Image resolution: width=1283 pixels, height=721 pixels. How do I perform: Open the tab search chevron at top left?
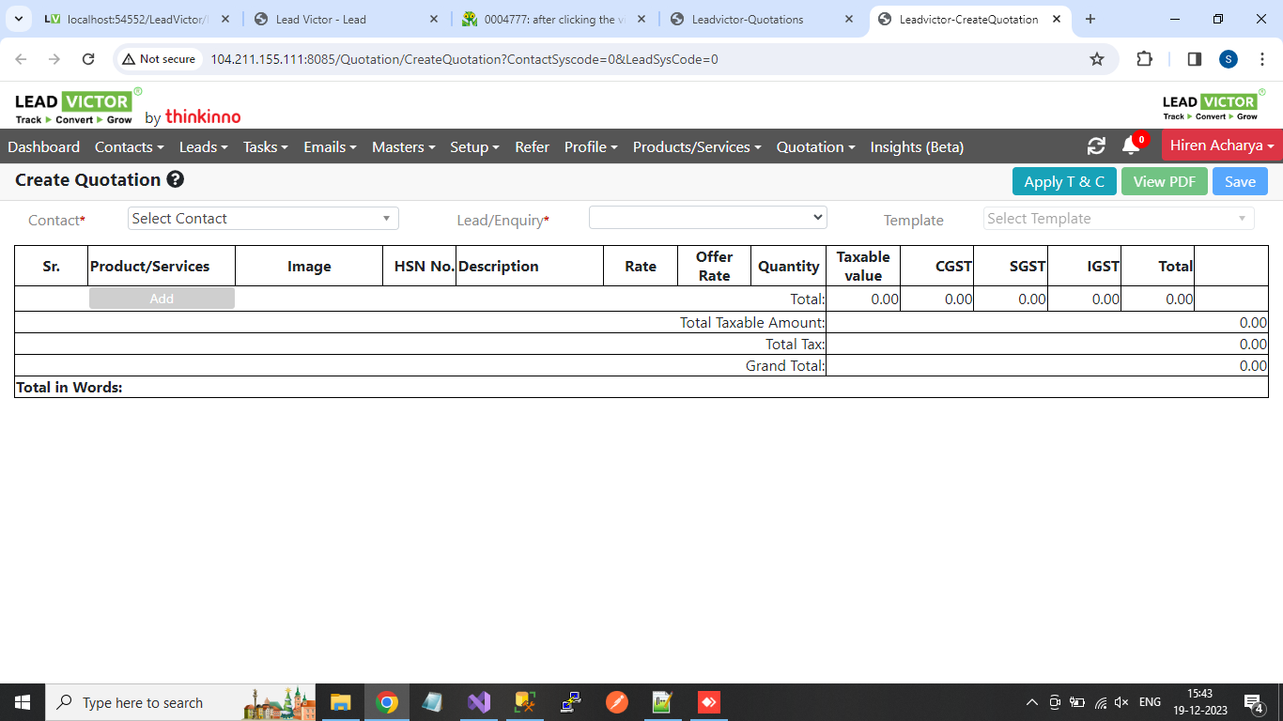click(x=19, y=19)
